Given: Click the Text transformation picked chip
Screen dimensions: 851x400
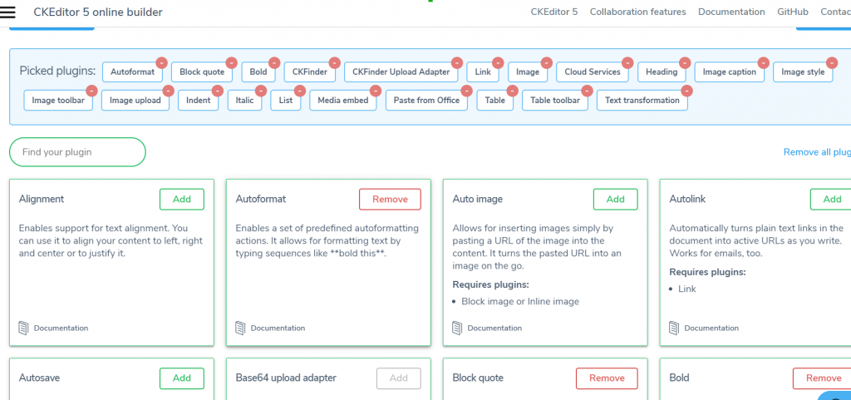Looking at the screenshot, I should click(642, 100).
